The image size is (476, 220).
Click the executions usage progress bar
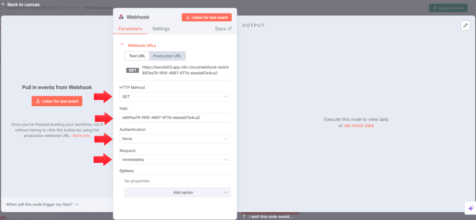pos(71,8)
